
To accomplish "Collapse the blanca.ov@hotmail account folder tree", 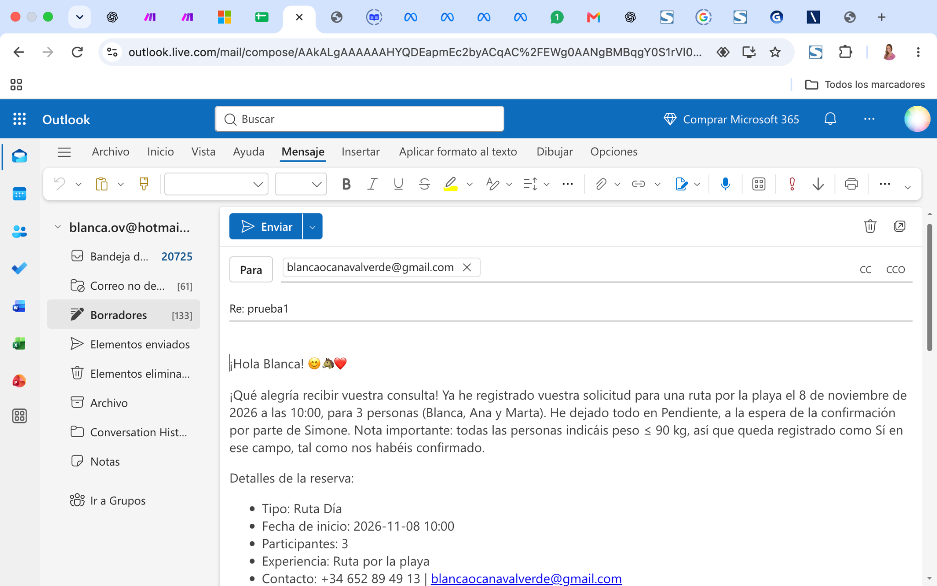I will coord(58,227).
